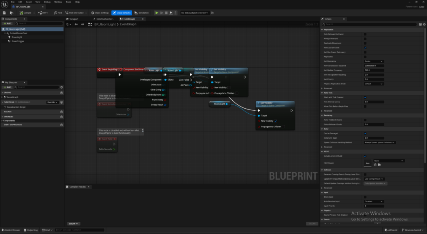427x234 pixels.
Task: Open the Override functions dropdown
Action: [52, 102]
